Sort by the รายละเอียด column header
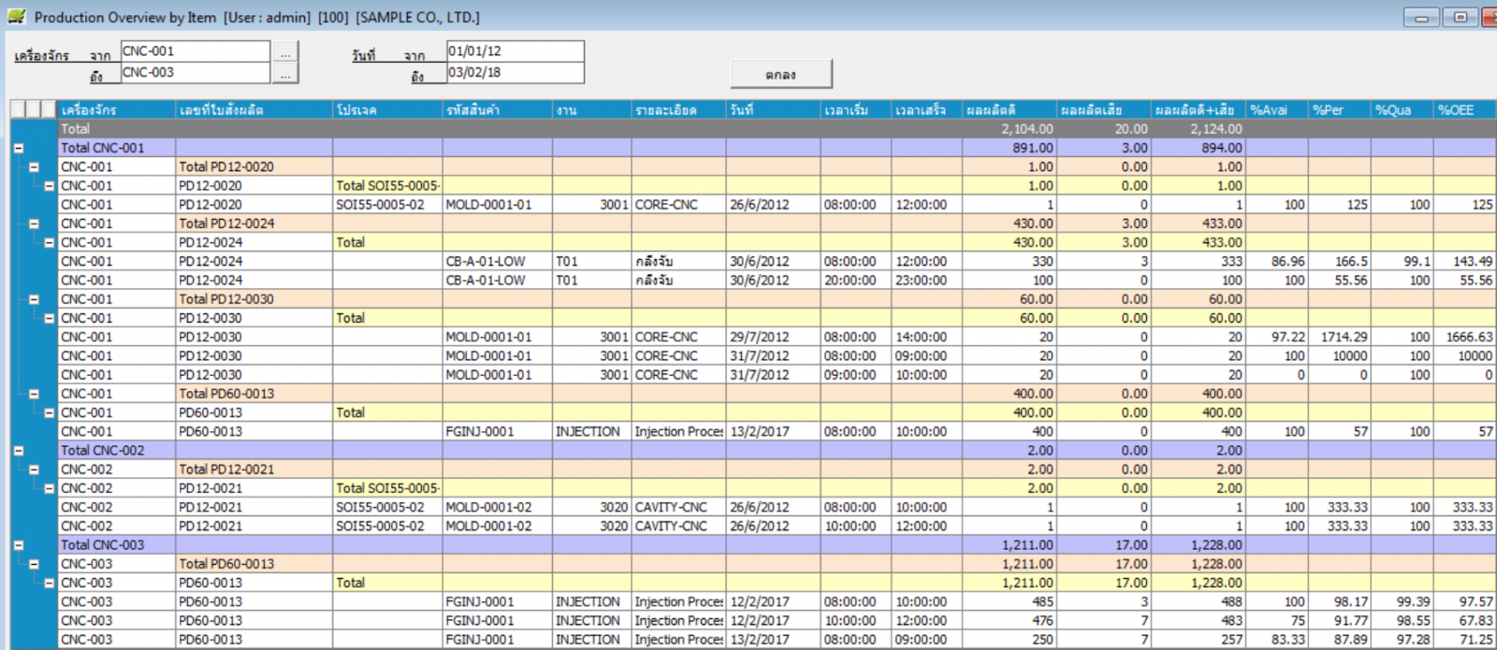Viewport: 1497px width, 650px height. pos(678,109)
